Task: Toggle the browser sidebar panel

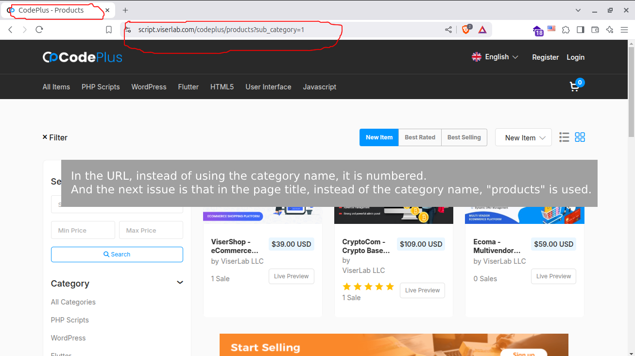Action: tap(580, 30)
